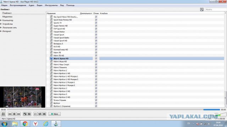Open Yandex browser from taskbar
This screenshot has width=227, height=127.
point(35,124)
